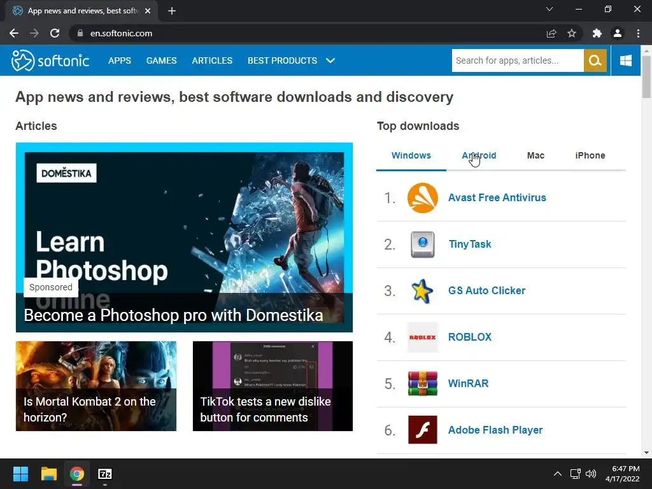Open the APPS menu
This screenshot has width=652, height=489.
(x=120, y=60)
